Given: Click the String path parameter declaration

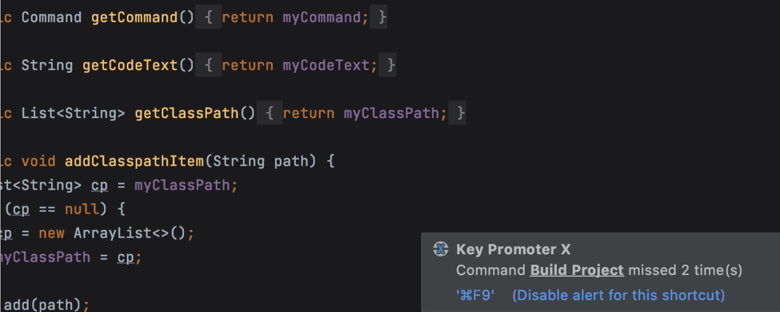Looking at the screenshot, I should click(261, 161).
